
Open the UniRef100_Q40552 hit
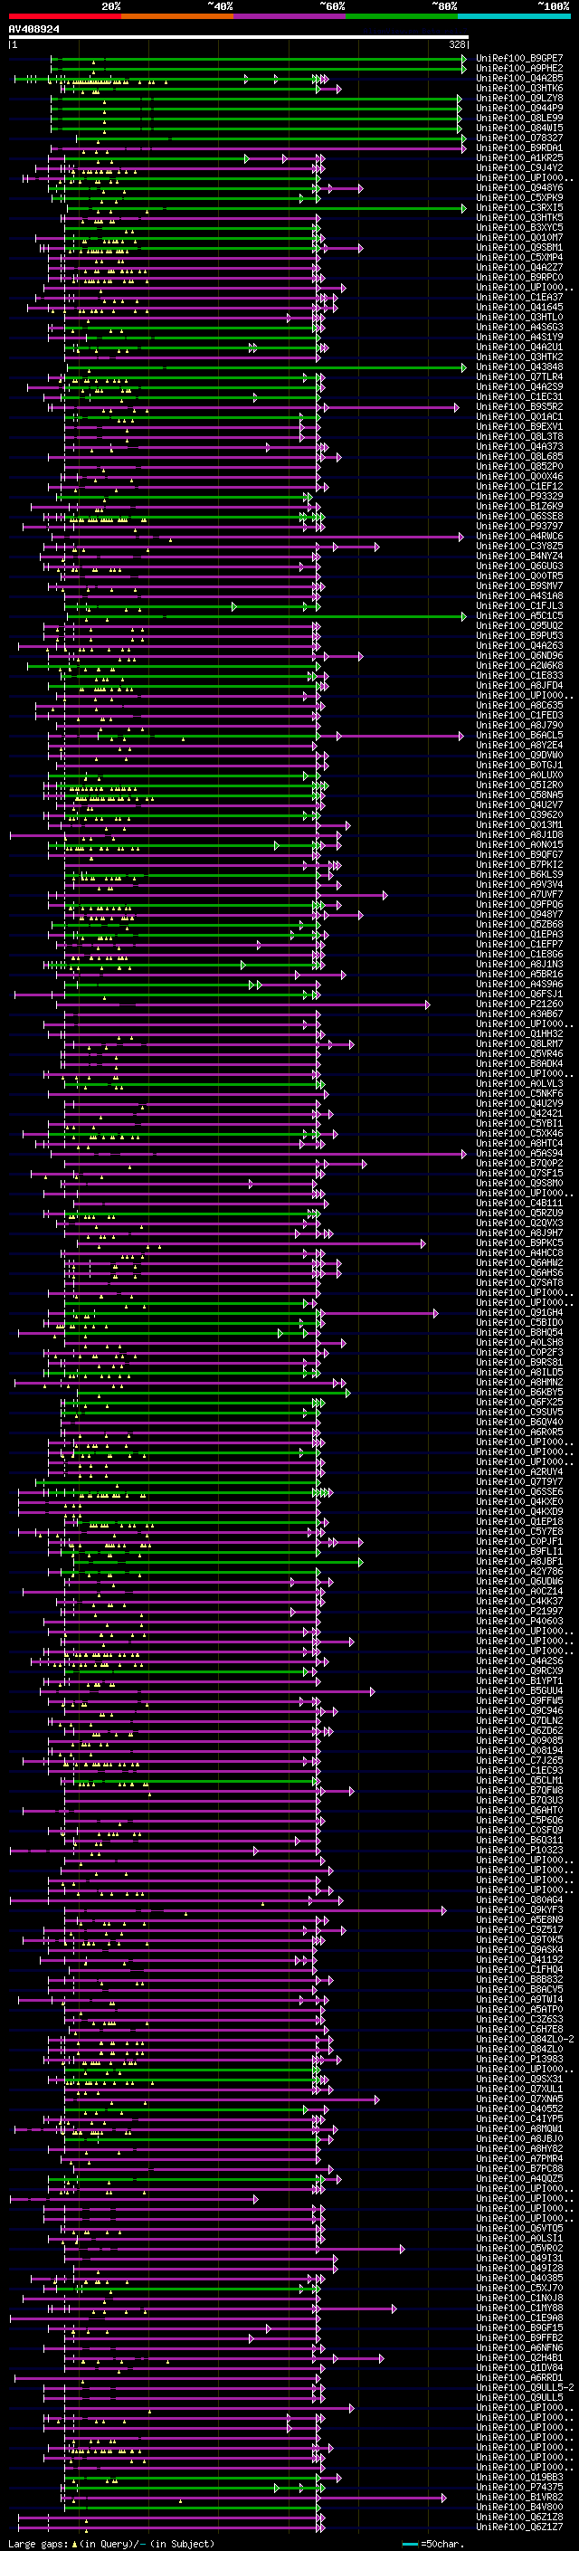click(x=519, y=2109)
